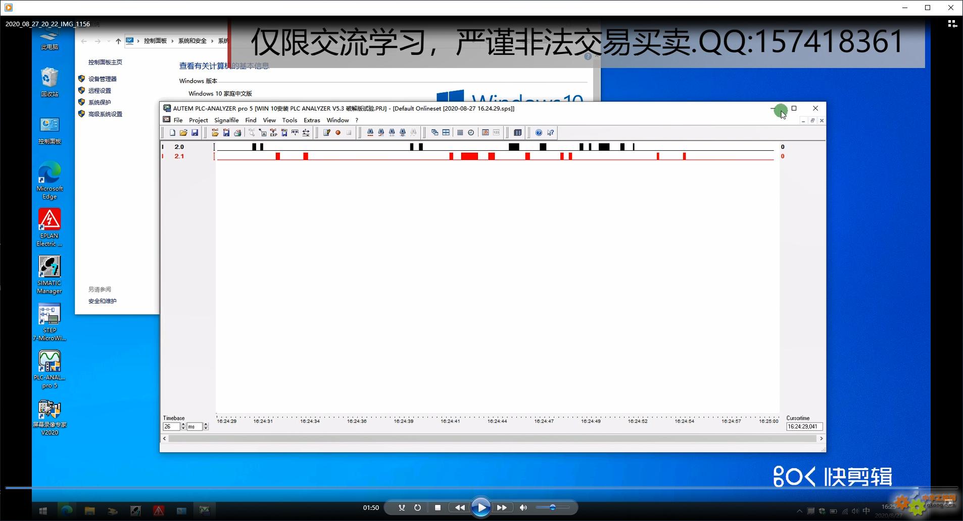Increase the Timebase value stepper
963x521 pixels.
[x=183, y=425]
